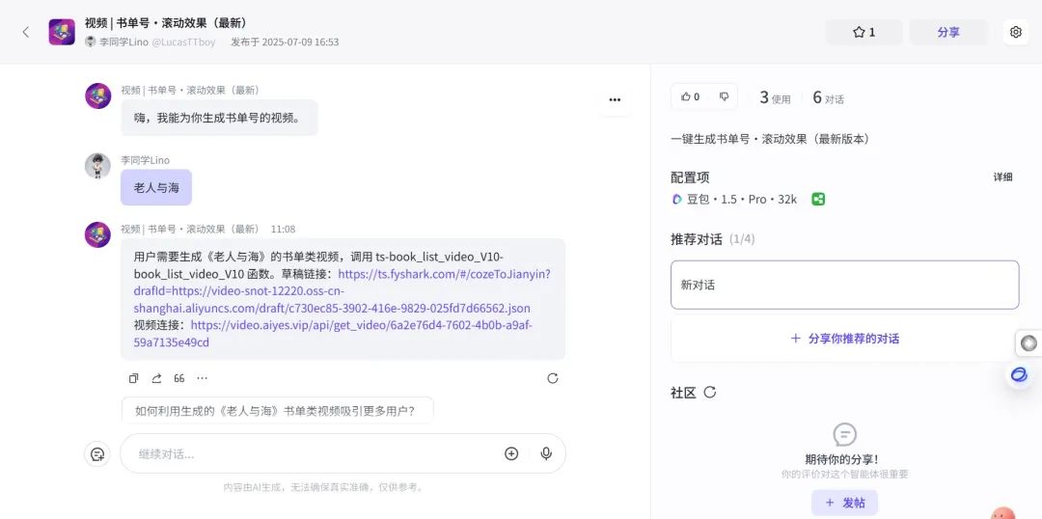The width and height of the screenshot is (1042, 519).
Task: Click the gray floating side widget icon
Action: pos(1028,342)
